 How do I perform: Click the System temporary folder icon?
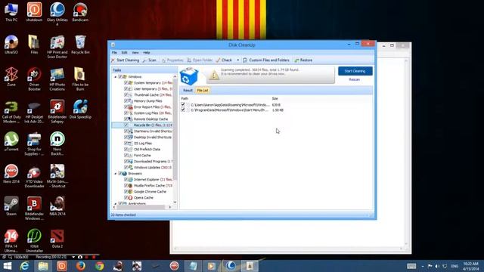(x=131, y=83)
